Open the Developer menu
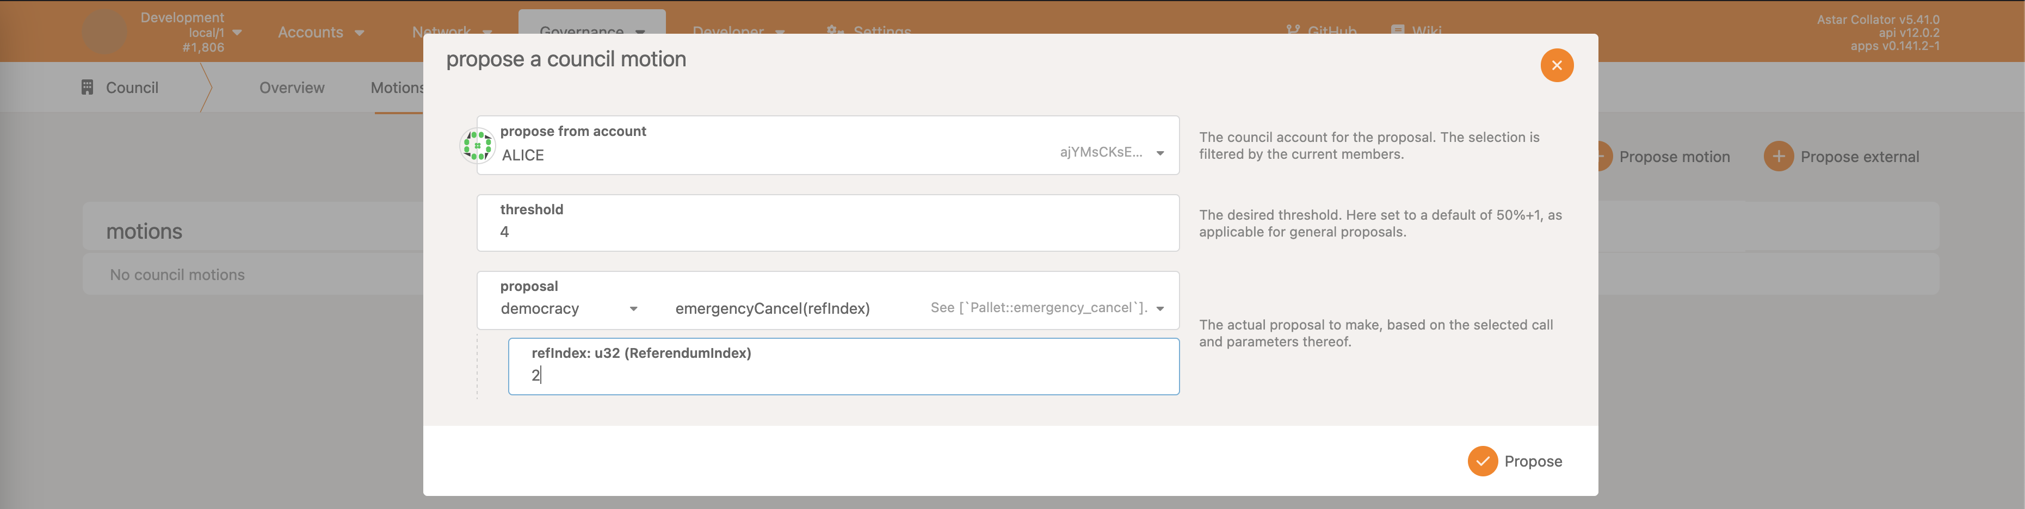This screenshot has width=2025, height=509. coord(737,30)
